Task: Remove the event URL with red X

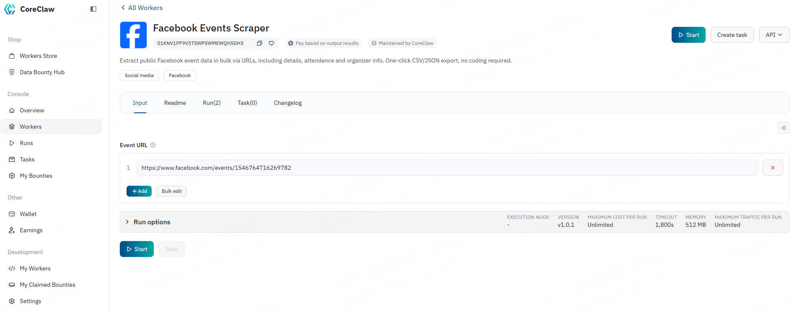Action: (773, 168)
